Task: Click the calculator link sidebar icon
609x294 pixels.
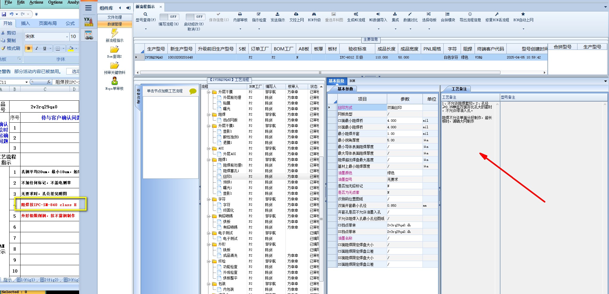Action: [89, 35]
